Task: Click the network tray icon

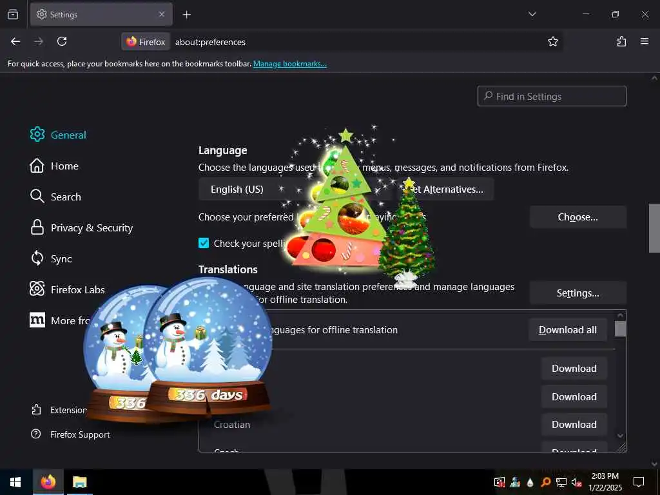Action: click(561, 482)
